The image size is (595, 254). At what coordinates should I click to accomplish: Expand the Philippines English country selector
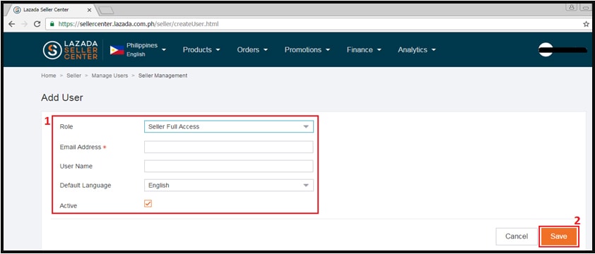pos(146,49)
